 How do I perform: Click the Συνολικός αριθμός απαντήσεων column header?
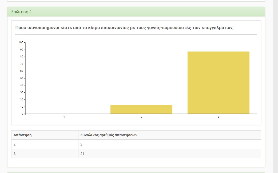pos(109,135)
